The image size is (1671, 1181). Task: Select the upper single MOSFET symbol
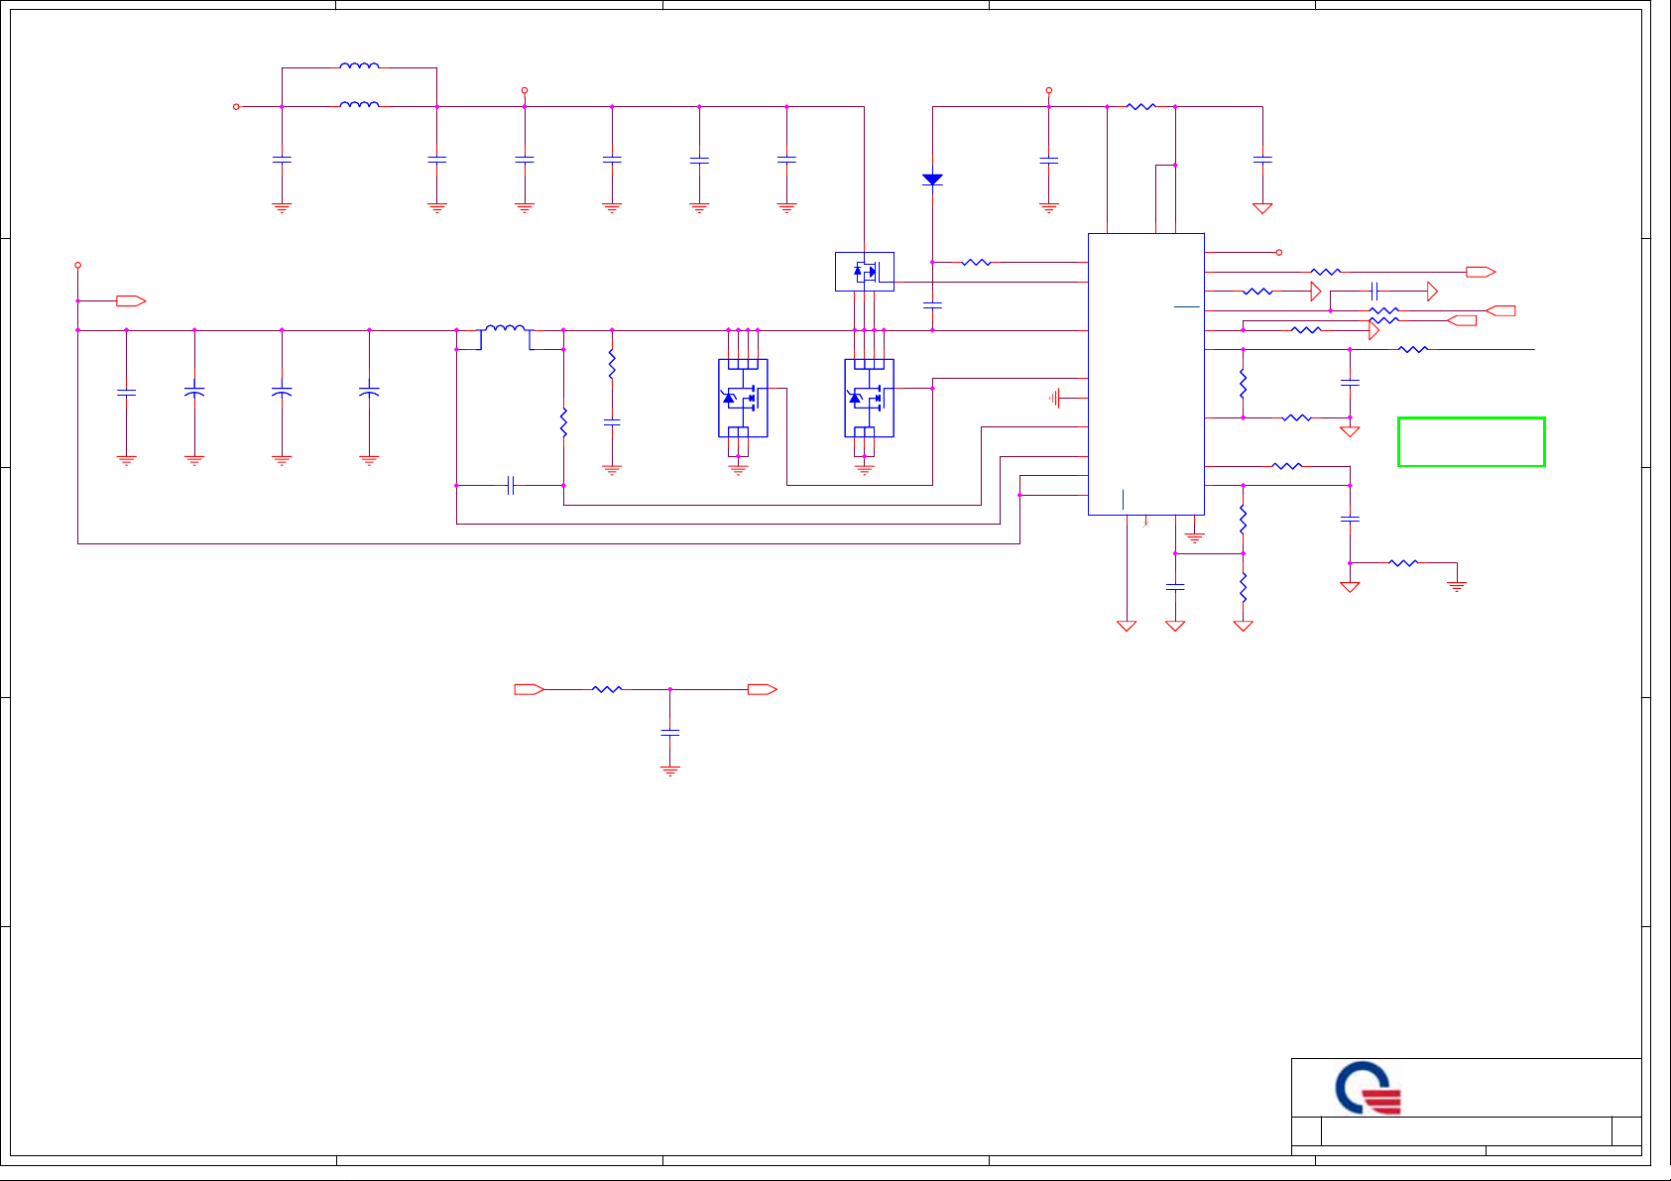coord(865,272)
